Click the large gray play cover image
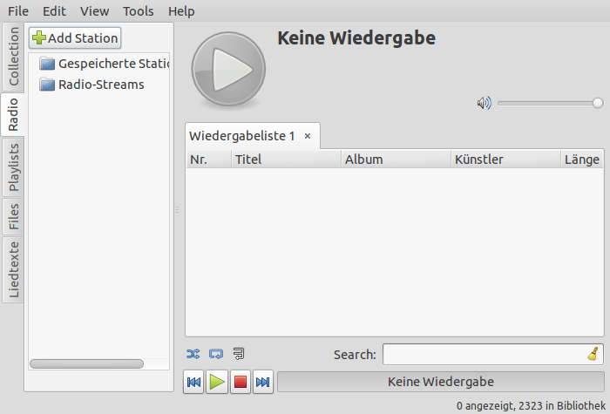Image resolution: width=610 pixels, height=414 pixels. [222, 68]
